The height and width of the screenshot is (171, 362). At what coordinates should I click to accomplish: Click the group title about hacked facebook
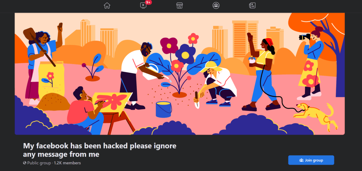coord(99,150)
